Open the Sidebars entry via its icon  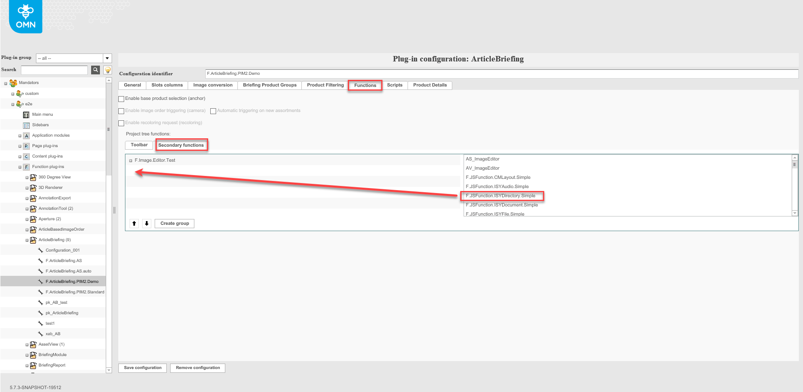[26, 125]
